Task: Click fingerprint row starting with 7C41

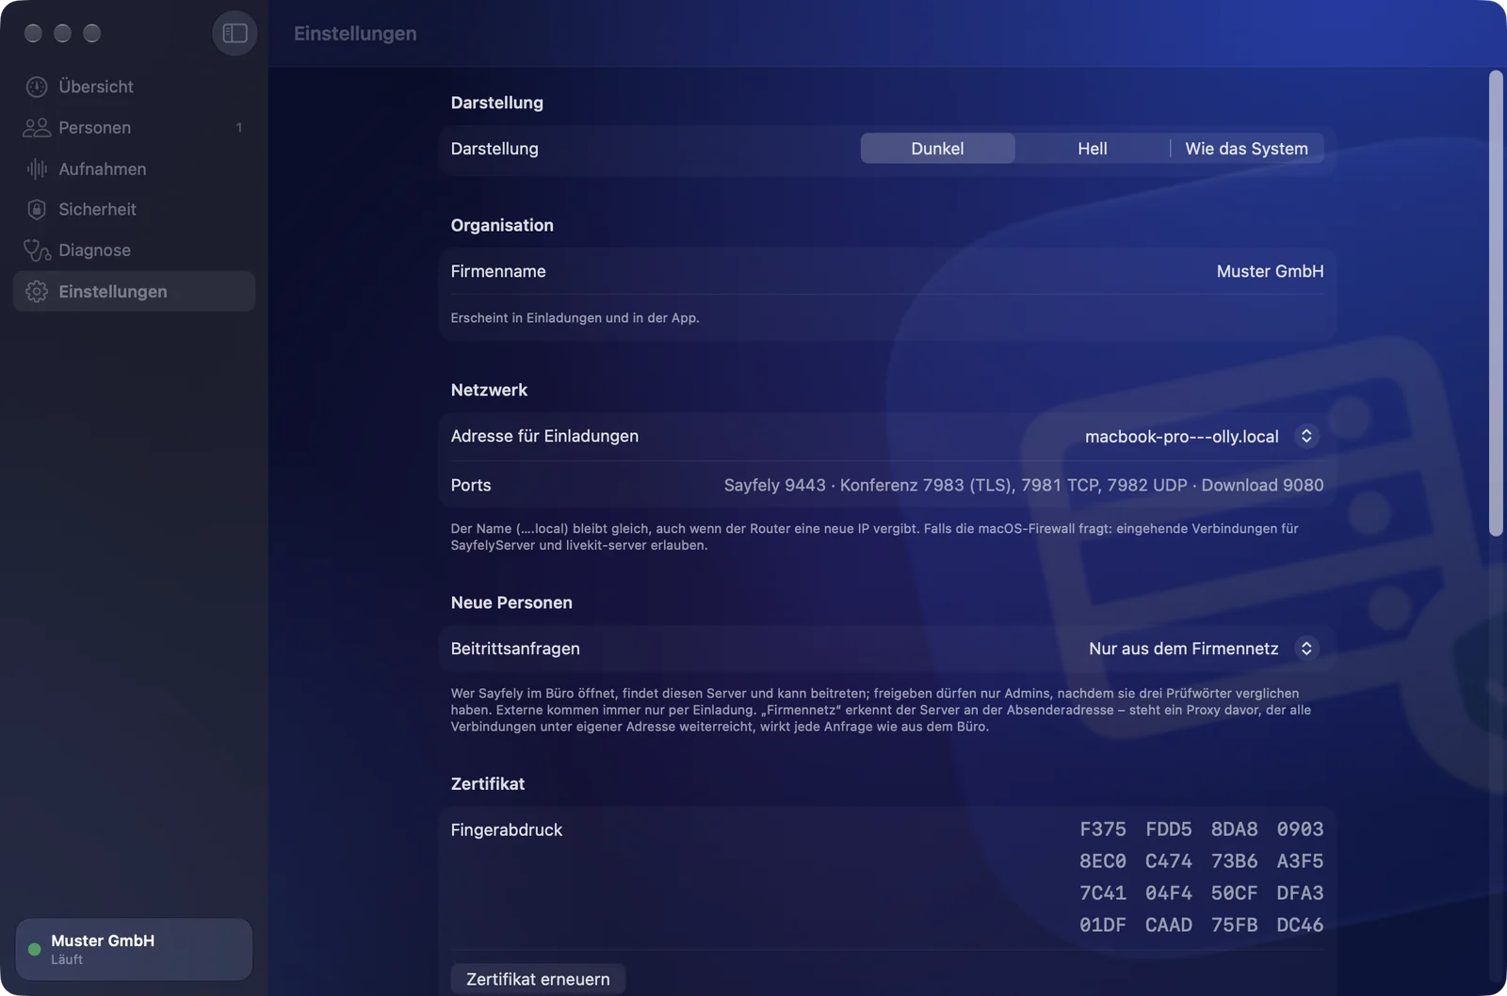Action: (x=1201, y=892)
